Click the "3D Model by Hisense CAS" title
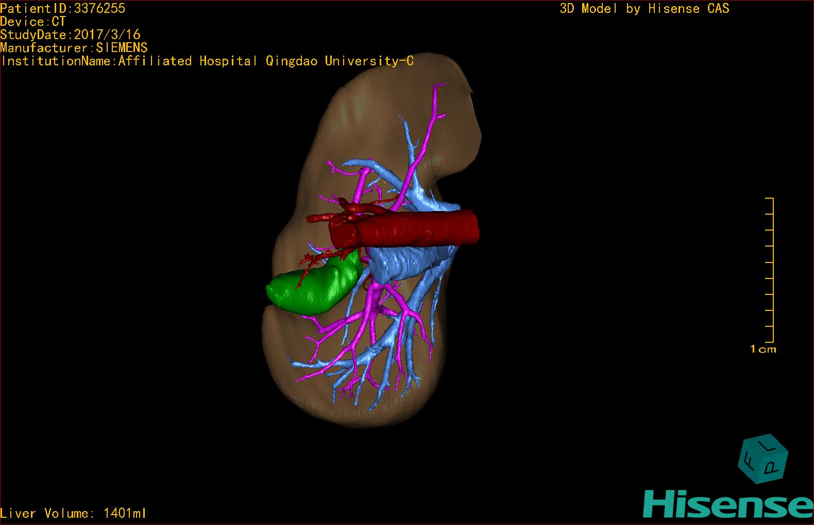 click(645, 9)
